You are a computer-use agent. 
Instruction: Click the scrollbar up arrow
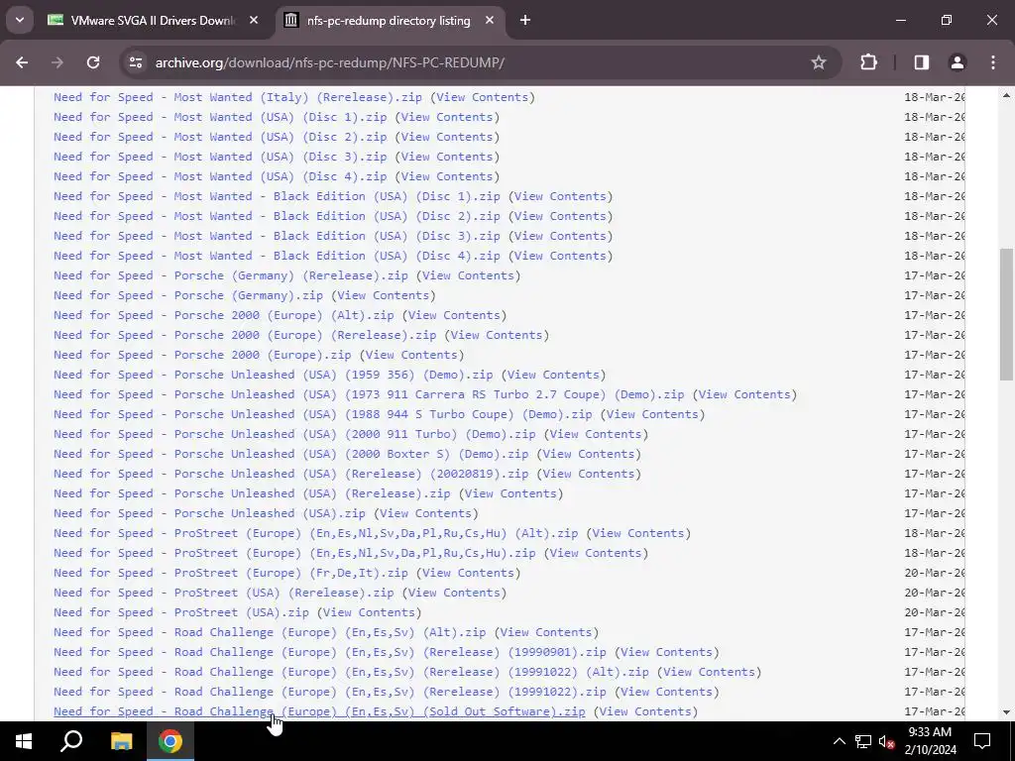(x=1006, y=96)
